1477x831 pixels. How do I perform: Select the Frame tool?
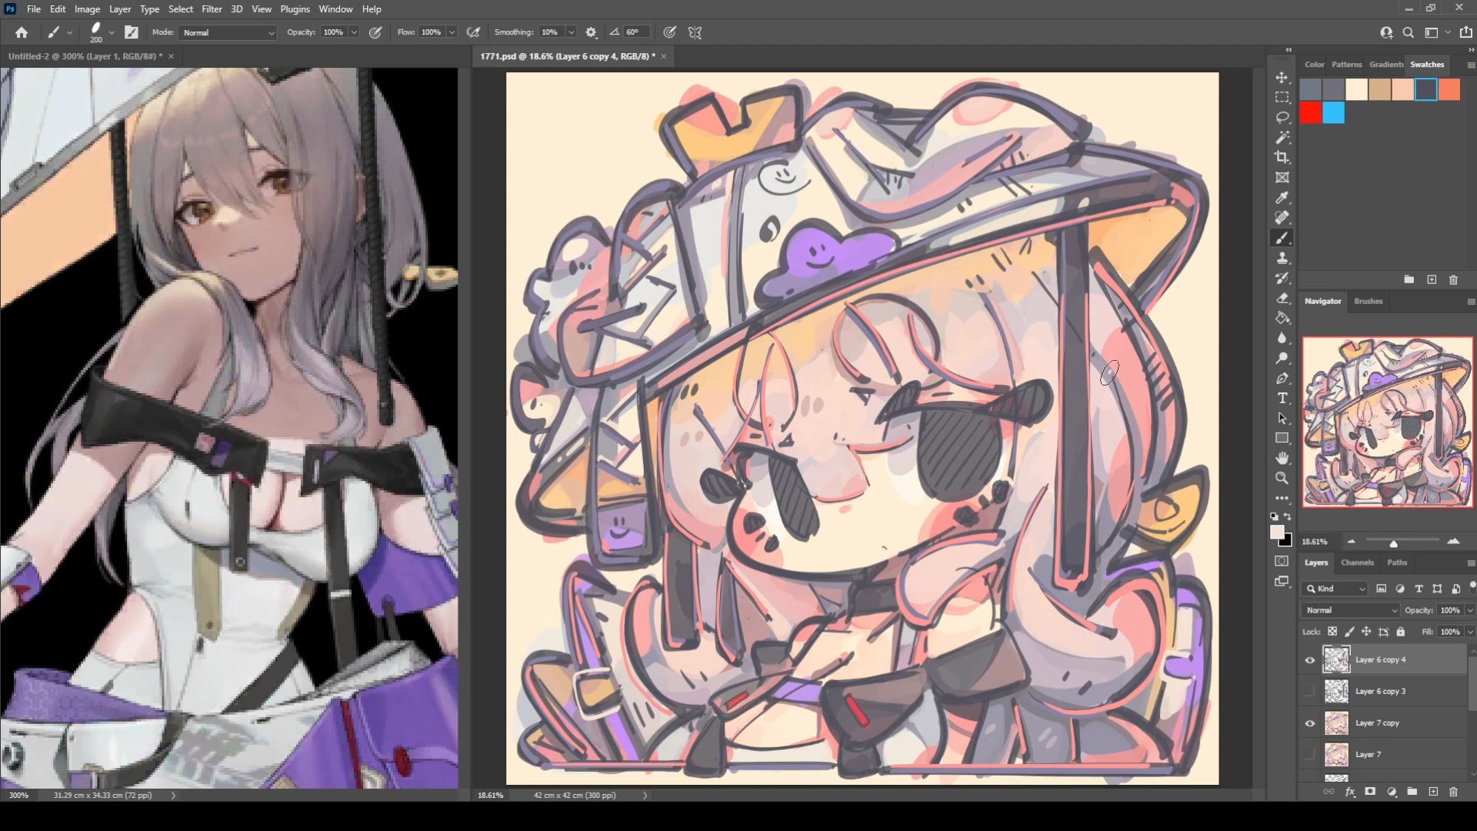click(1282, 178)
